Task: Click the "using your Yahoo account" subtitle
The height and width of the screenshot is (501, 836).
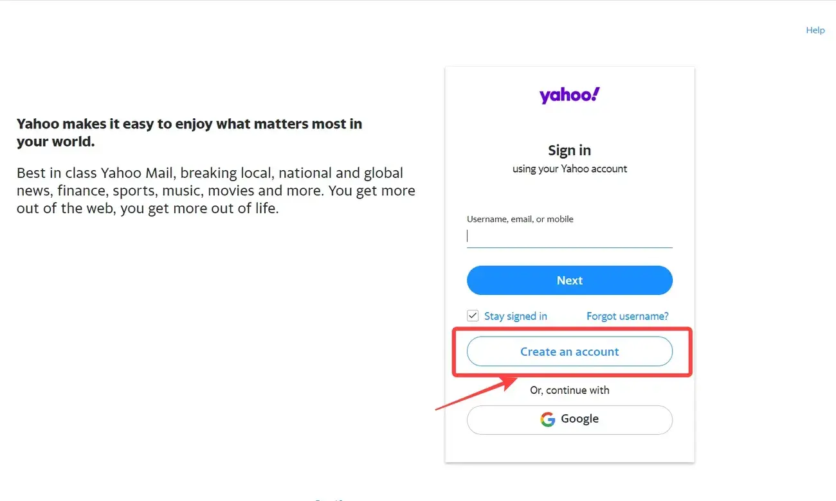Action: pos(568,168)
